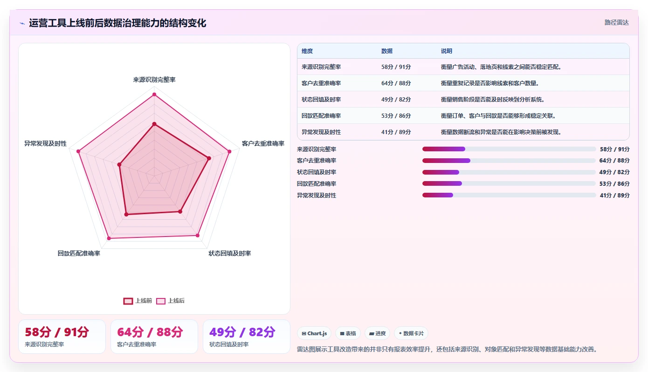Viewport: 648px width, 372px height.
Task: Toggle the 上线后 legend swatch
Action: [x=161, y=301]
